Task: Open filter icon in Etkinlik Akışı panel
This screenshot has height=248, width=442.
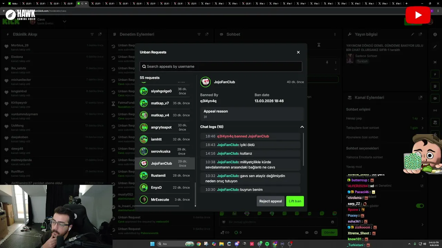Action: point(92,34)
